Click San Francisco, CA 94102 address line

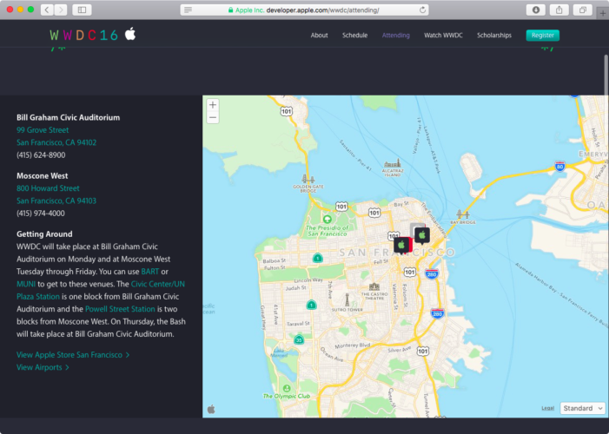56,142
